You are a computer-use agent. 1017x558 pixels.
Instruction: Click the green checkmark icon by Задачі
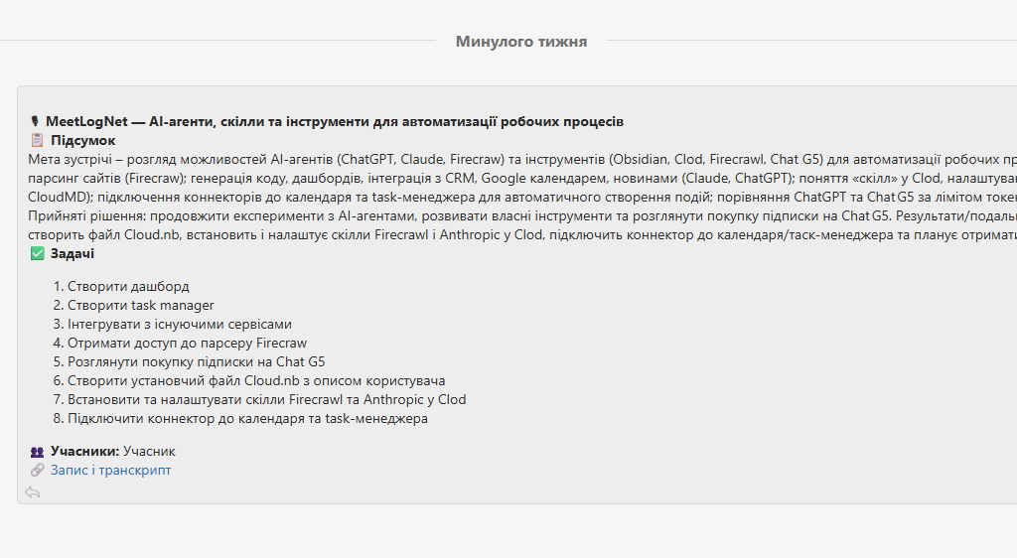(37, 253)
